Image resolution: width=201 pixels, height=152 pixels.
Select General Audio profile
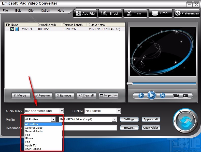click(43, 131)
